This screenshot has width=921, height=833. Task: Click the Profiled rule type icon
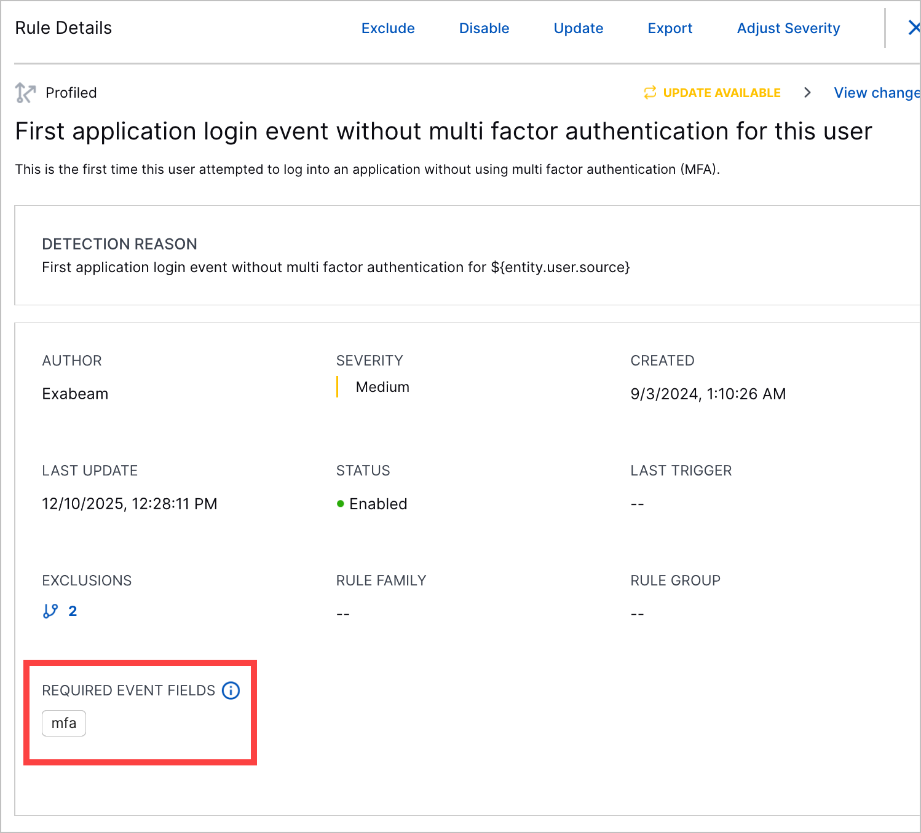point(25,92)
